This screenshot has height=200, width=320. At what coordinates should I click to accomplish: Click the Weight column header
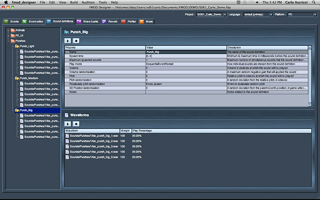126,131
